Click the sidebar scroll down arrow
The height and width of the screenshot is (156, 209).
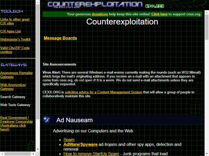coord(38,149)
